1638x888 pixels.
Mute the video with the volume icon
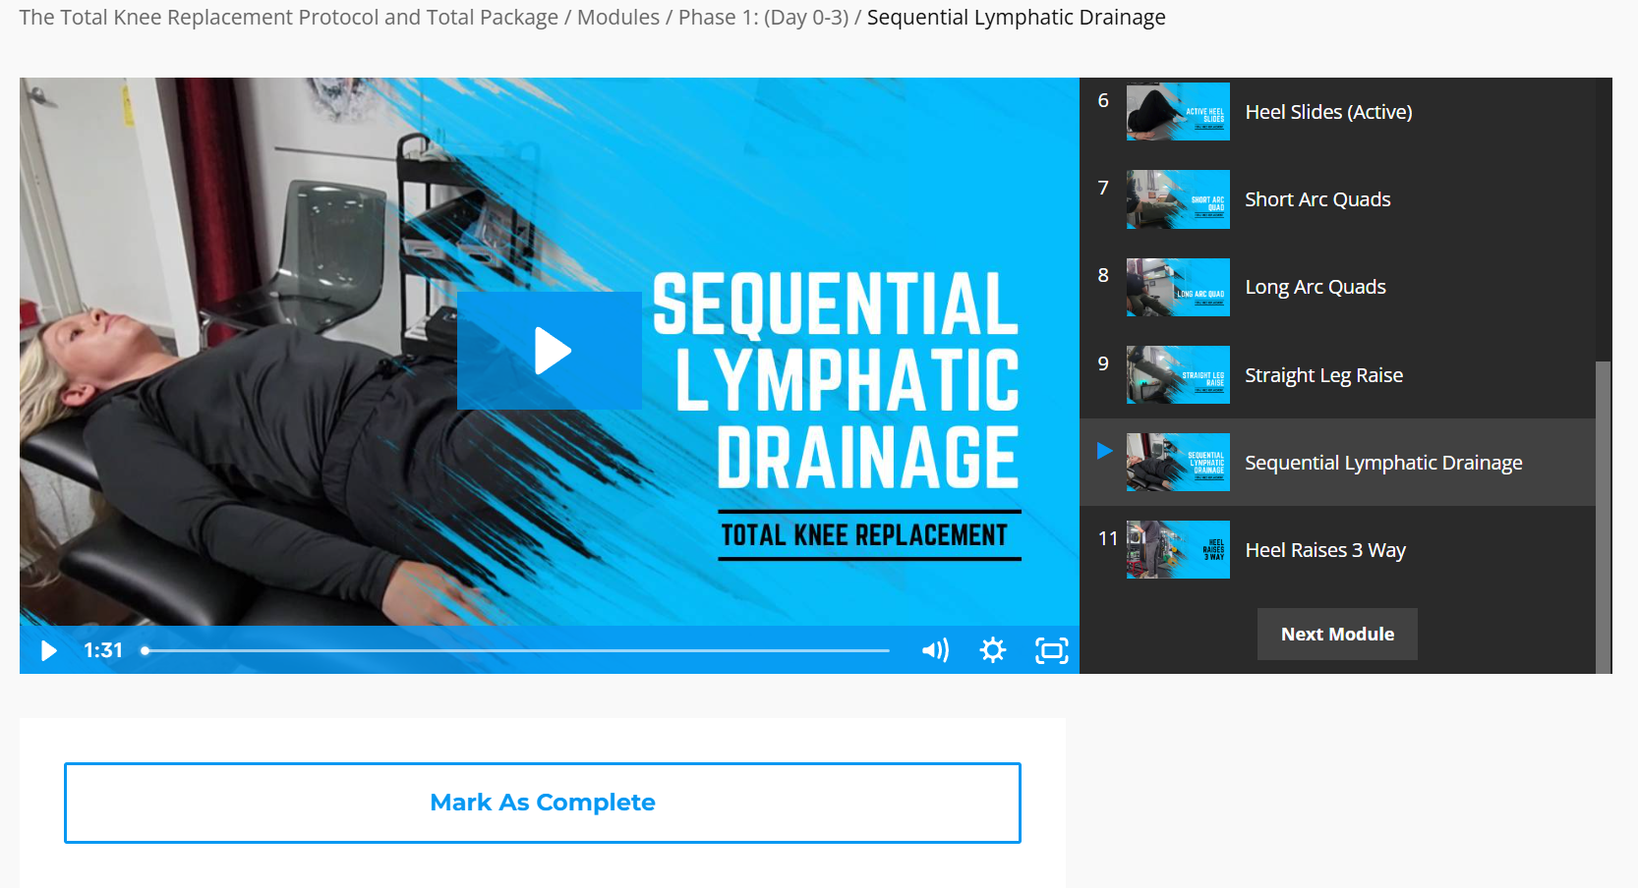pyautogui.click(x=935, y=650)
